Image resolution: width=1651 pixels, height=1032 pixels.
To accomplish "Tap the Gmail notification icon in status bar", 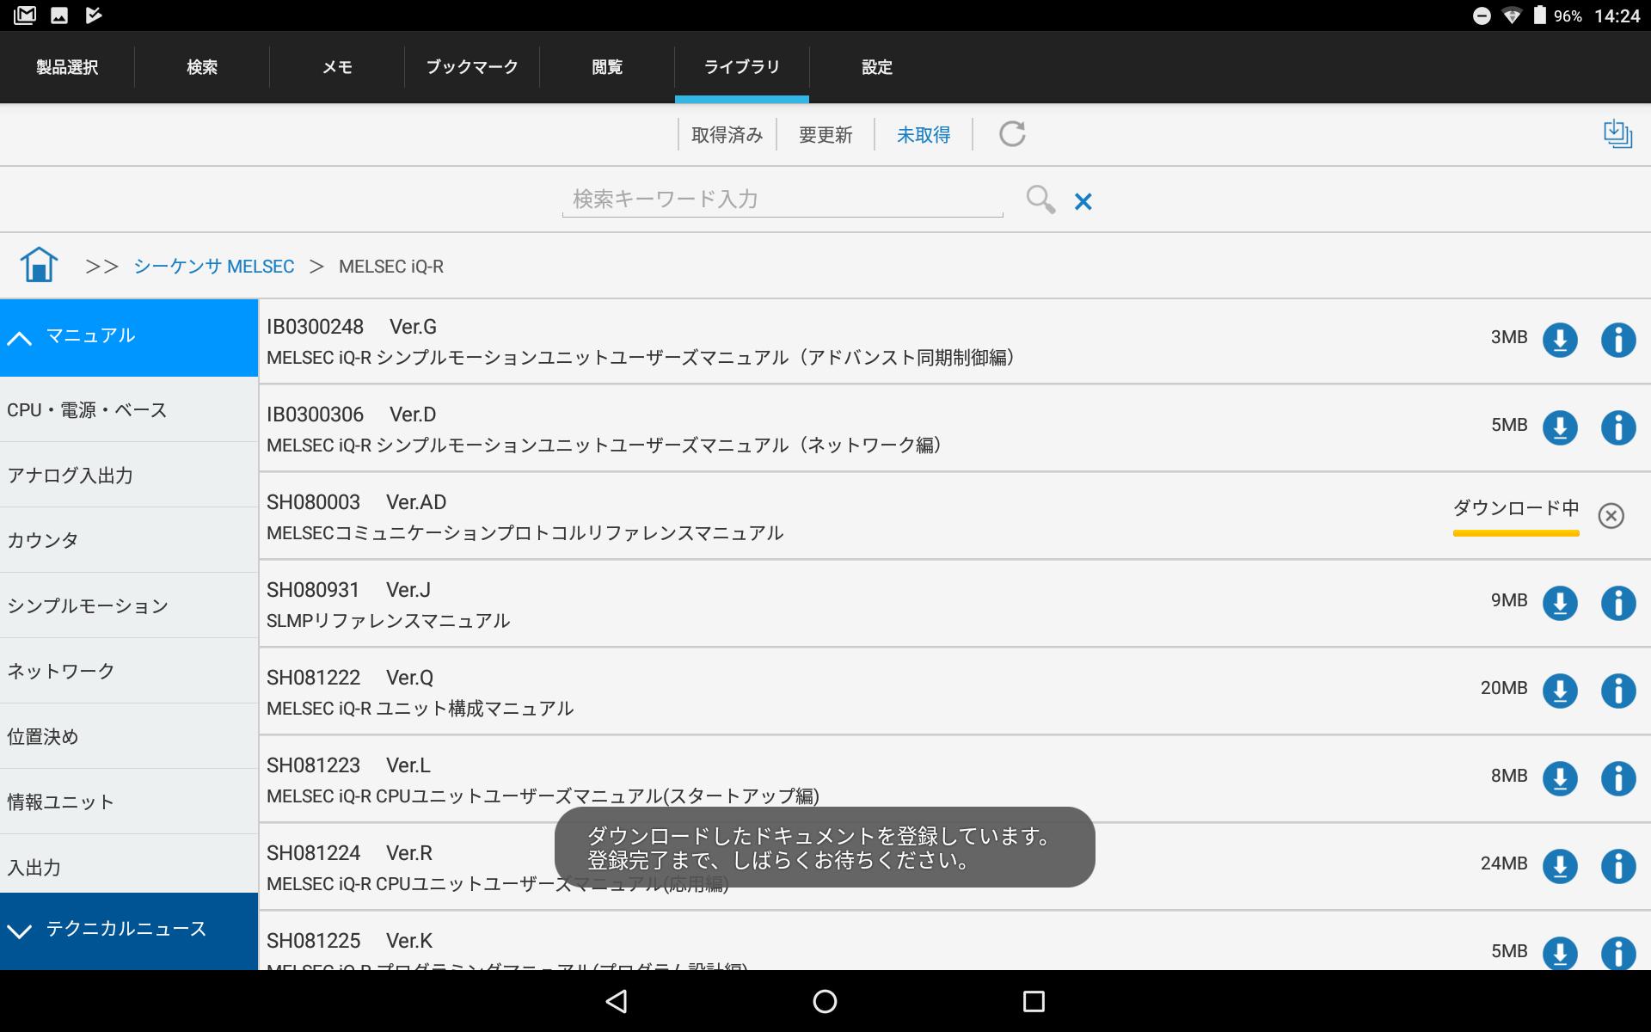I will [x=25, y=15].
